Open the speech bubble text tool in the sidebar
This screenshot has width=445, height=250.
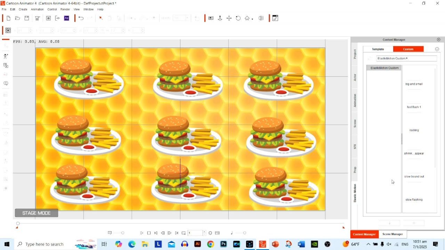(x=6, y=83)
